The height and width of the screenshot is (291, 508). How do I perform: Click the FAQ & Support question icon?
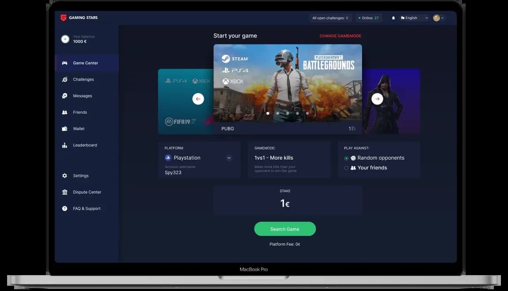point(65,209)
